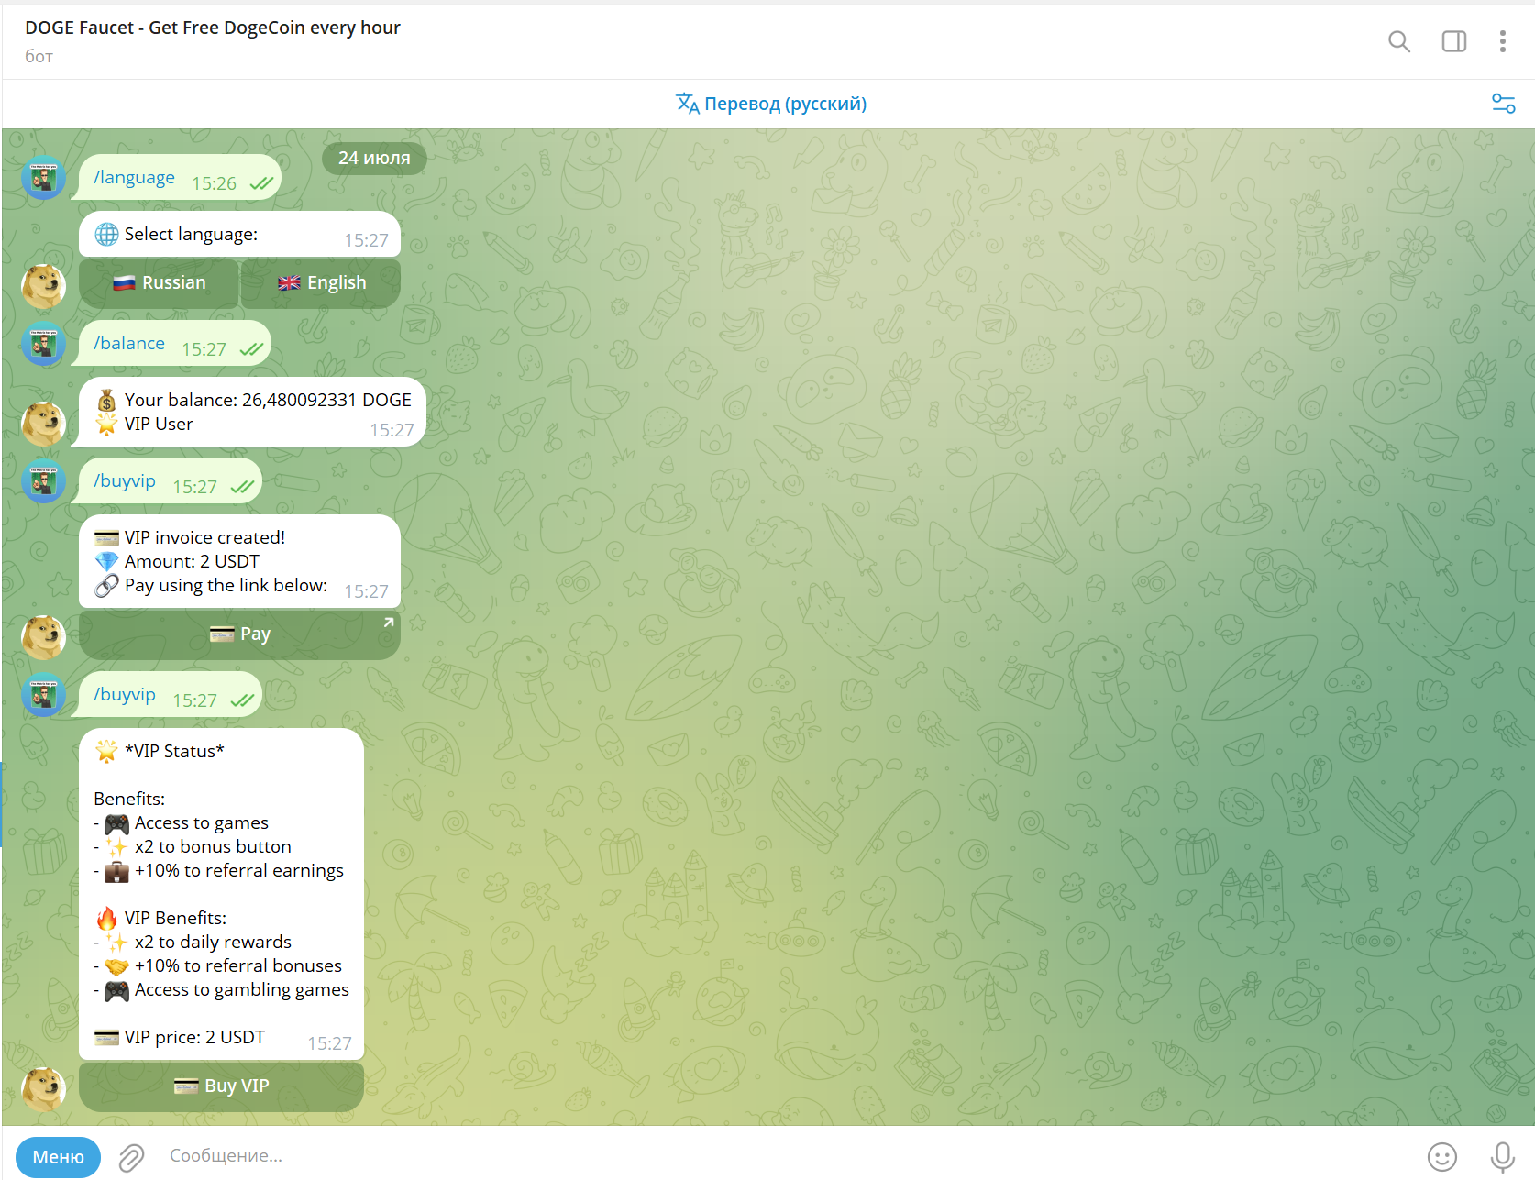The height and width of the screenshot is (1180, 1535).
Task: Click the Doge avatar beside the balance reply
Action: coord(43,425)
